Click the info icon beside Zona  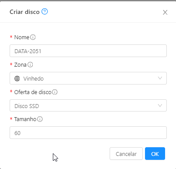pos(30,64)
